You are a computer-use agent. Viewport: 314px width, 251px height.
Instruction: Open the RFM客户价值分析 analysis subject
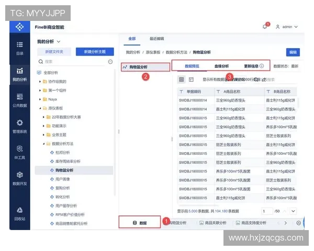point(70,214)
